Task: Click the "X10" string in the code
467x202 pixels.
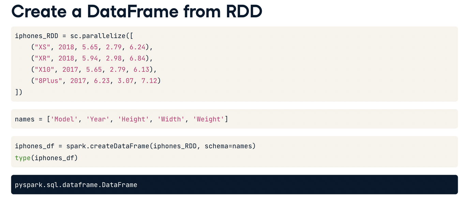Action: tap(45, 69)
